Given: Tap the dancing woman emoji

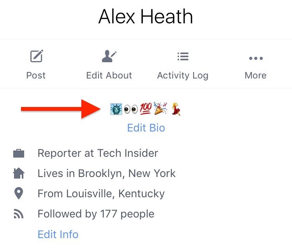Looking at the screenshot, I should [x=176, y=109].
